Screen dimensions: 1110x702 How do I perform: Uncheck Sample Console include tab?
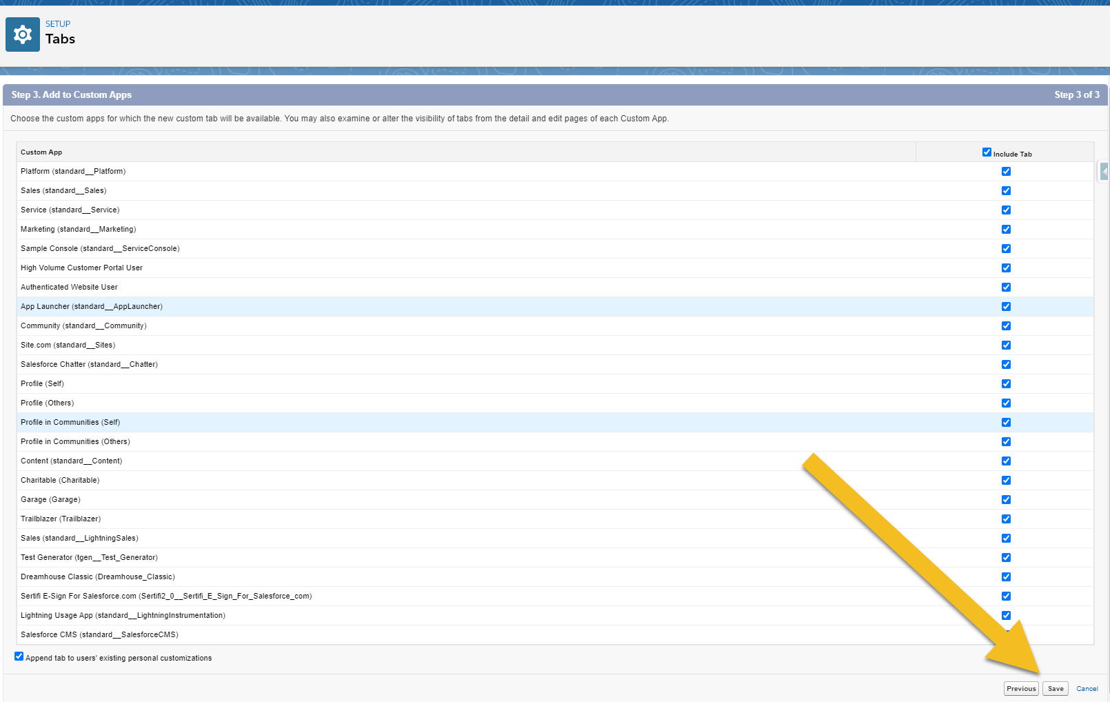[1006, 248]
